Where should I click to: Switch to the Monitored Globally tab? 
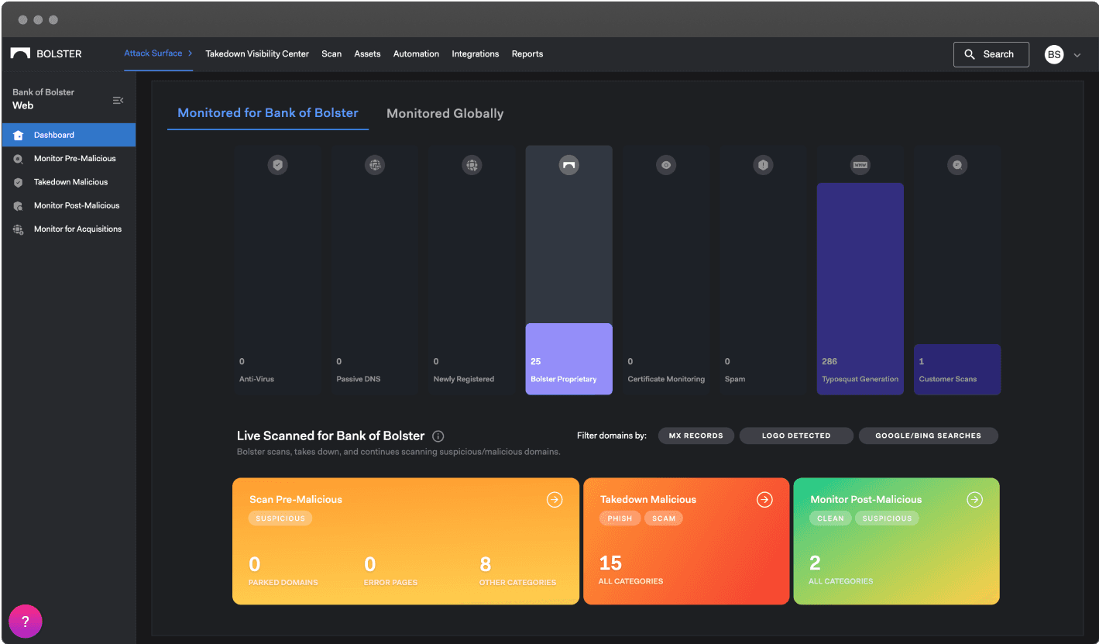tap(445, 113)
